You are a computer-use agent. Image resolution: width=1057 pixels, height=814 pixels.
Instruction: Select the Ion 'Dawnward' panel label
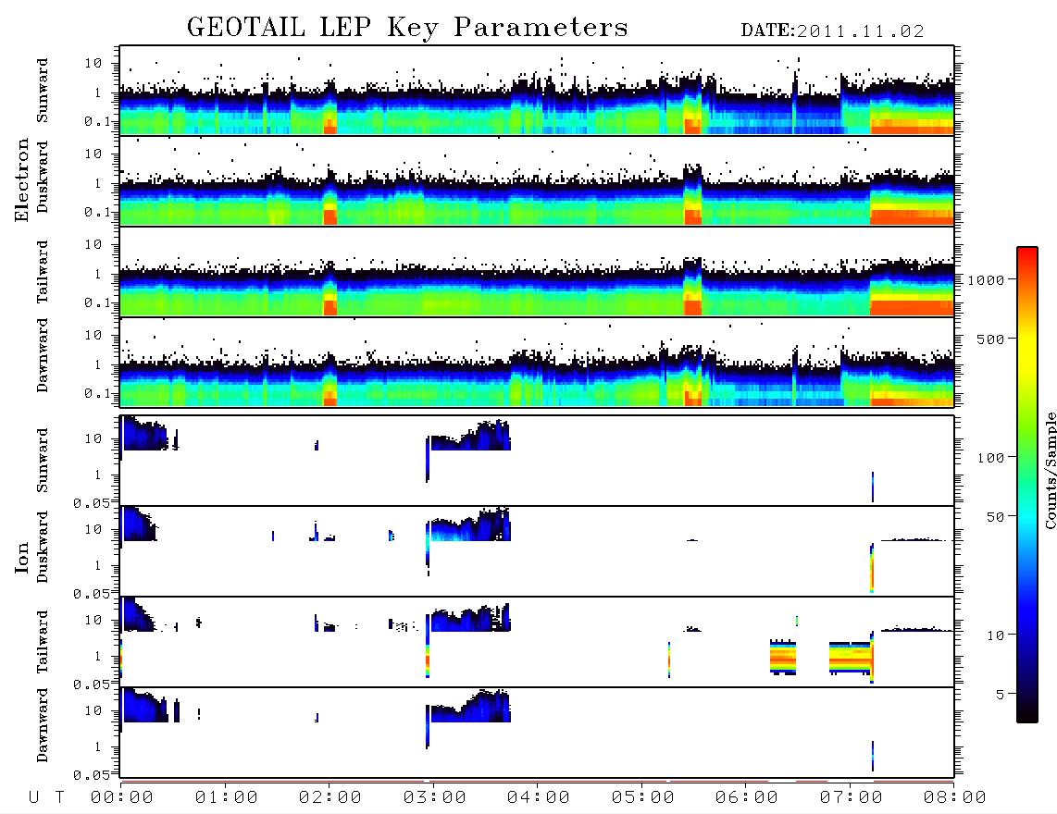(43, 725)
